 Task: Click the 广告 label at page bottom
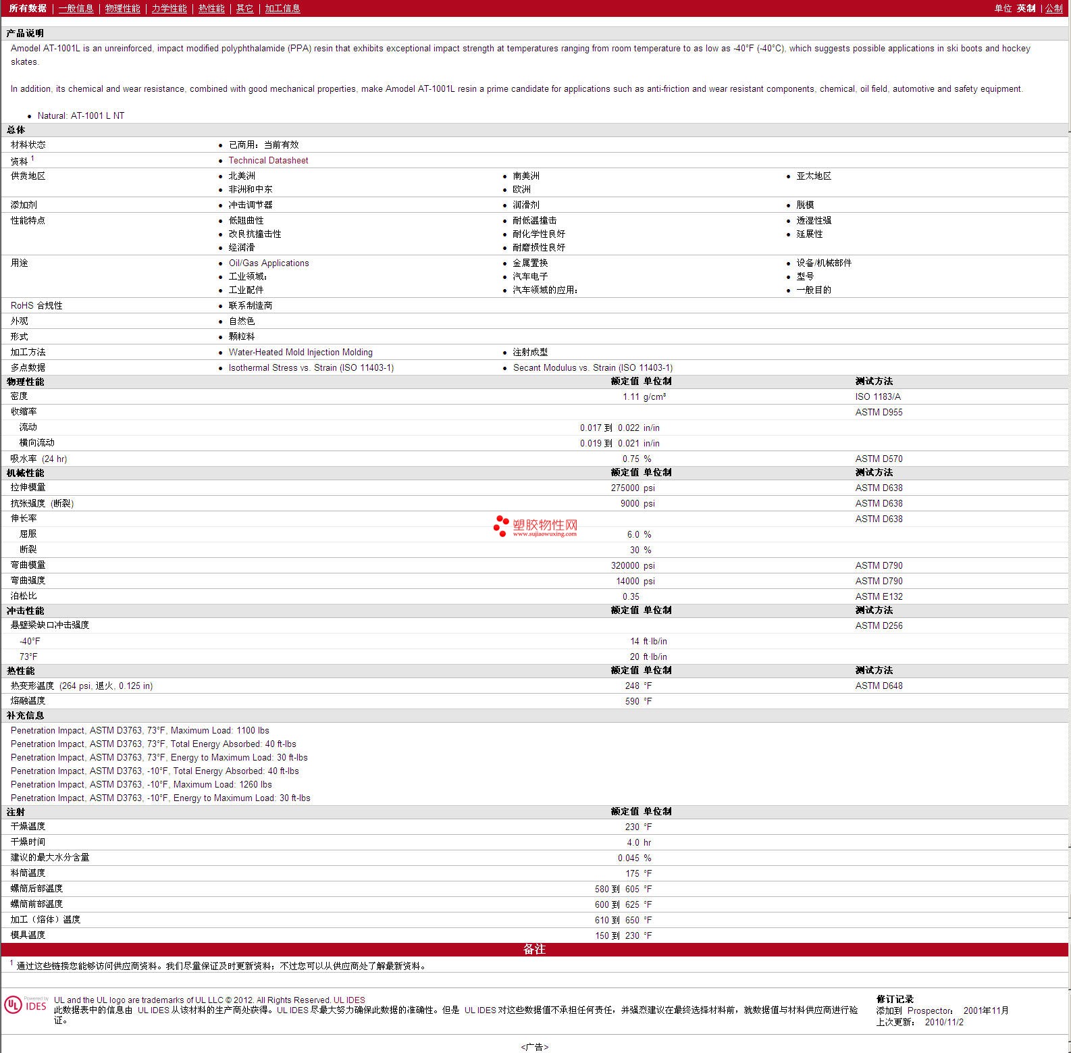(x=534, y=1047)
